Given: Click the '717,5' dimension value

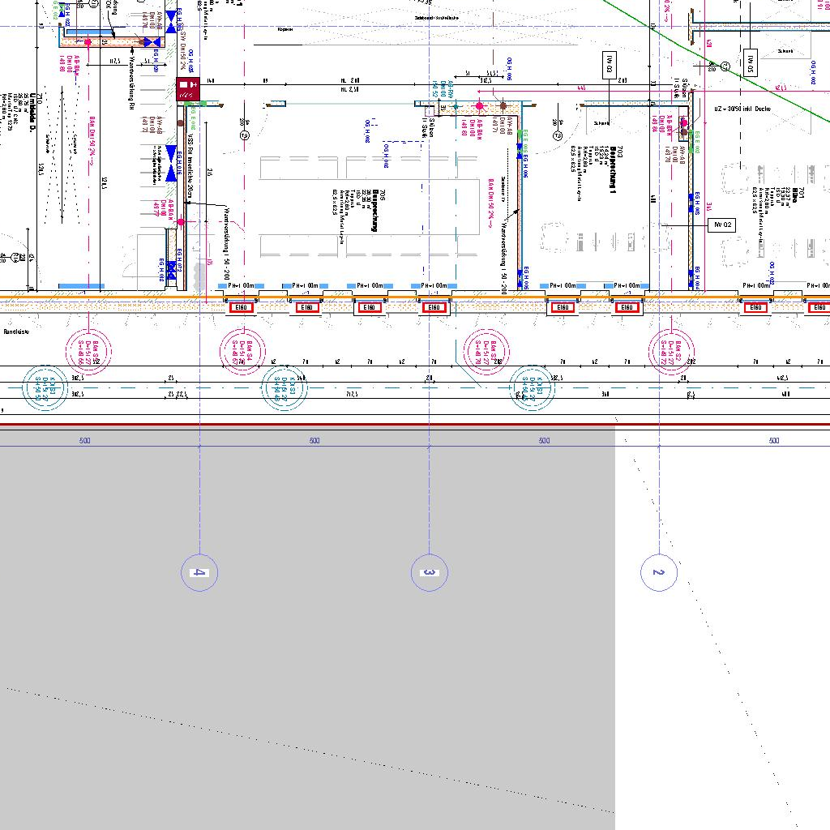Looking at the screenshot, I should tap(352, 395).
